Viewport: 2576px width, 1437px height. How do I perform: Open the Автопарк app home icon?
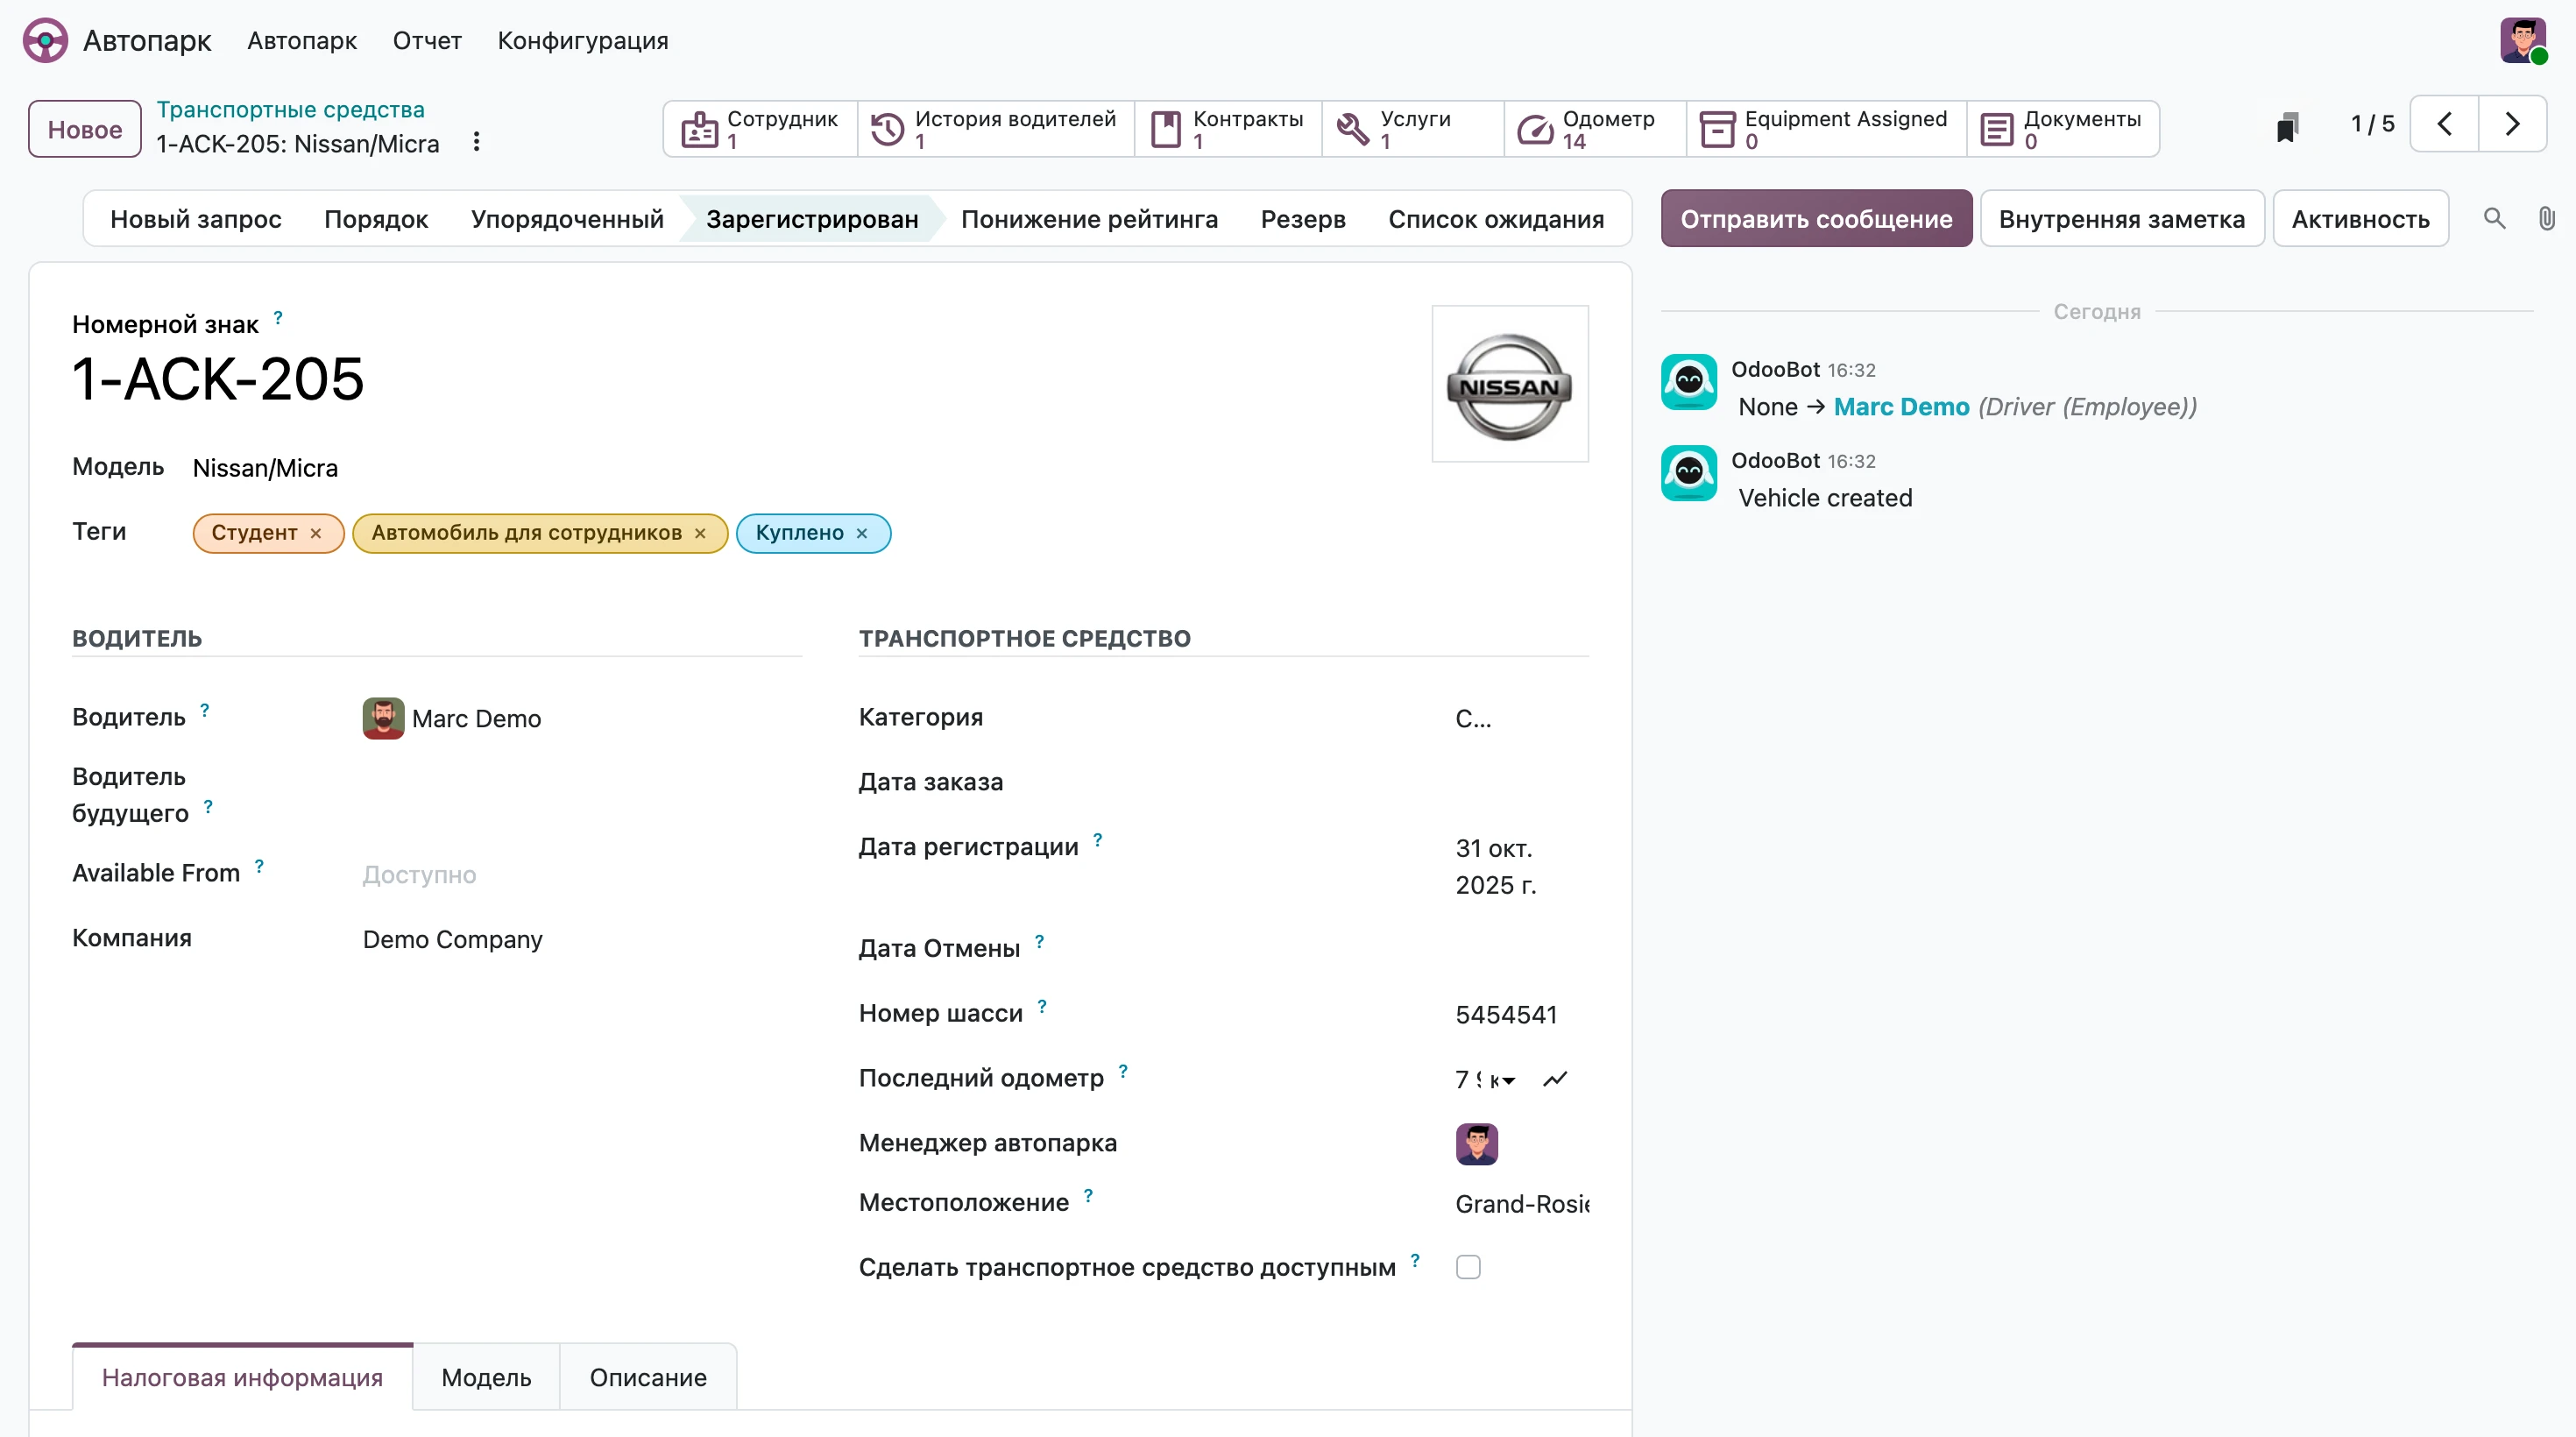46,41
